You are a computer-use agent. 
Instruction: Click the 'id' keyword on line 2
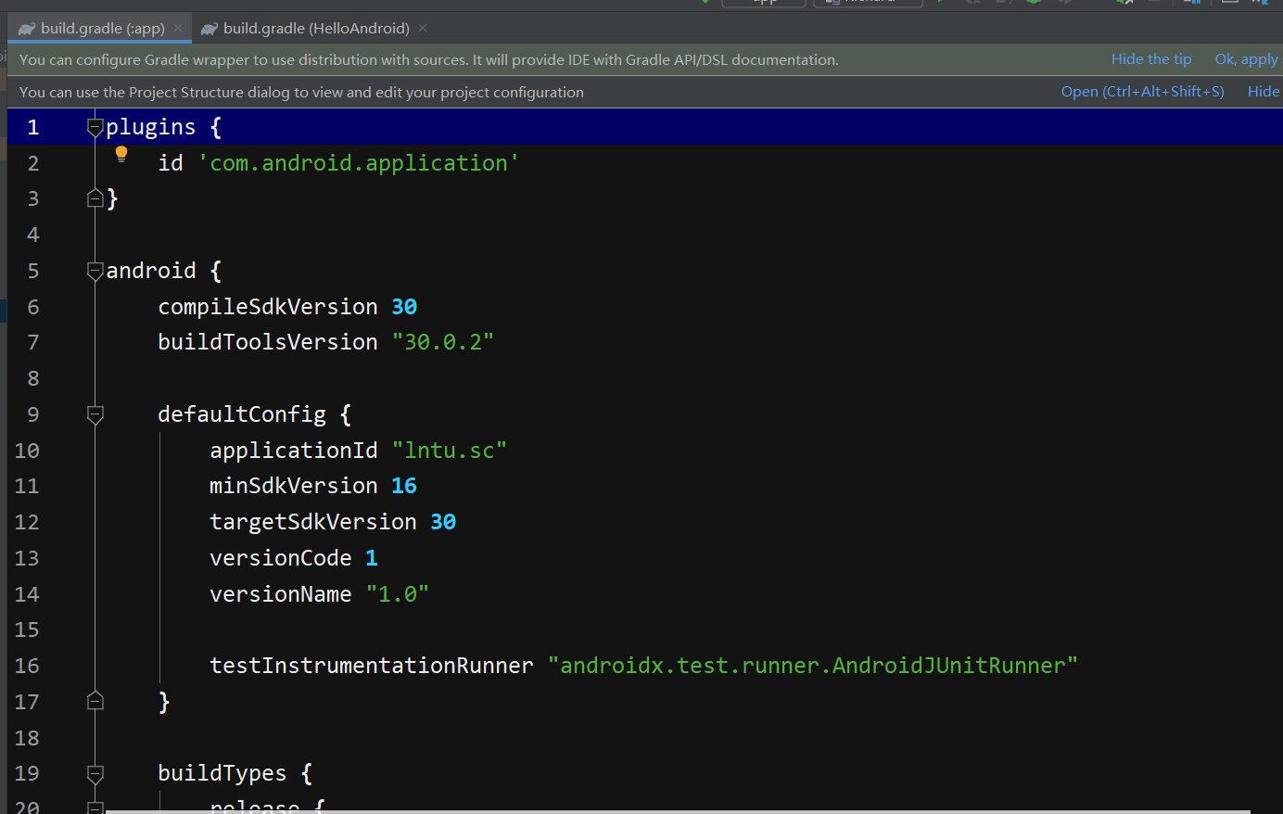point(171,163)
